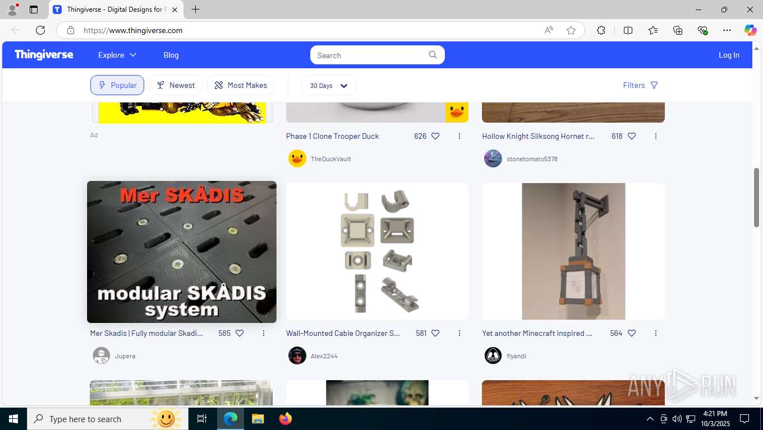Open the flyandi username link

pos(516,356)
